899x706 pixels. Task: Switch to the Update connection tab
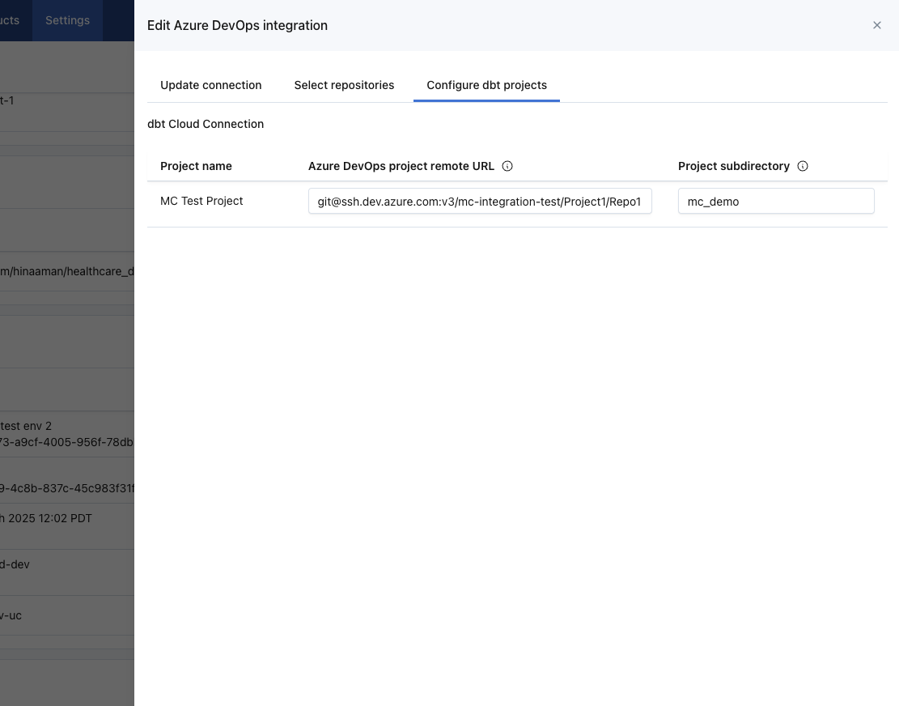(x=211, y=85)
